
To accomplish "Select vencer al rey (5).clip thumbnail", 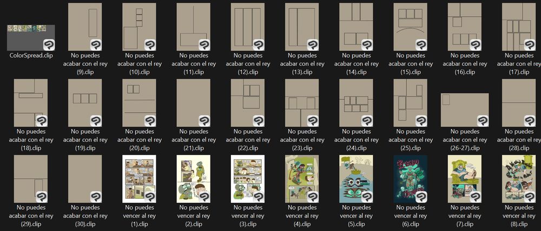I will pyautogui.click(x=357, y=179).
